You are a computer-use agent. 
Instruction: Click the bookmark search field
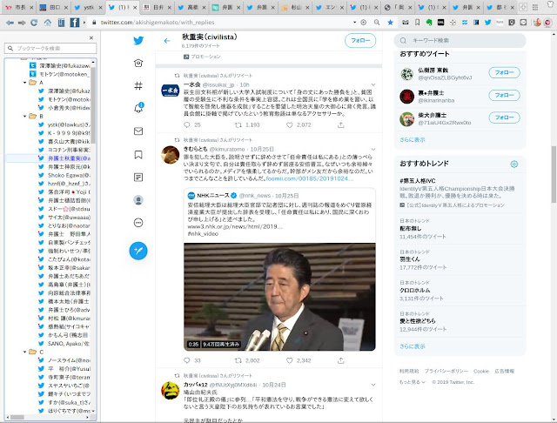50,48
